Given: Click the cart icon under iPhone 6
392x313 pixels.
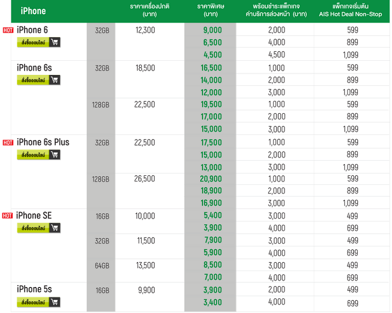Looking at the screenshot, I should pos(54,43).
